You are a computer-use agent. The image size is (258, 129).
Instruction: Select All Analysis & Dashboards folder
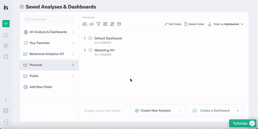[49, 32]
